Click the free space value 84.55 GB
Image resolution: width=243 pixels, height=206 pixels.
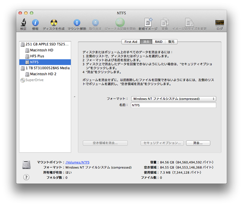[x=167, y=167]
